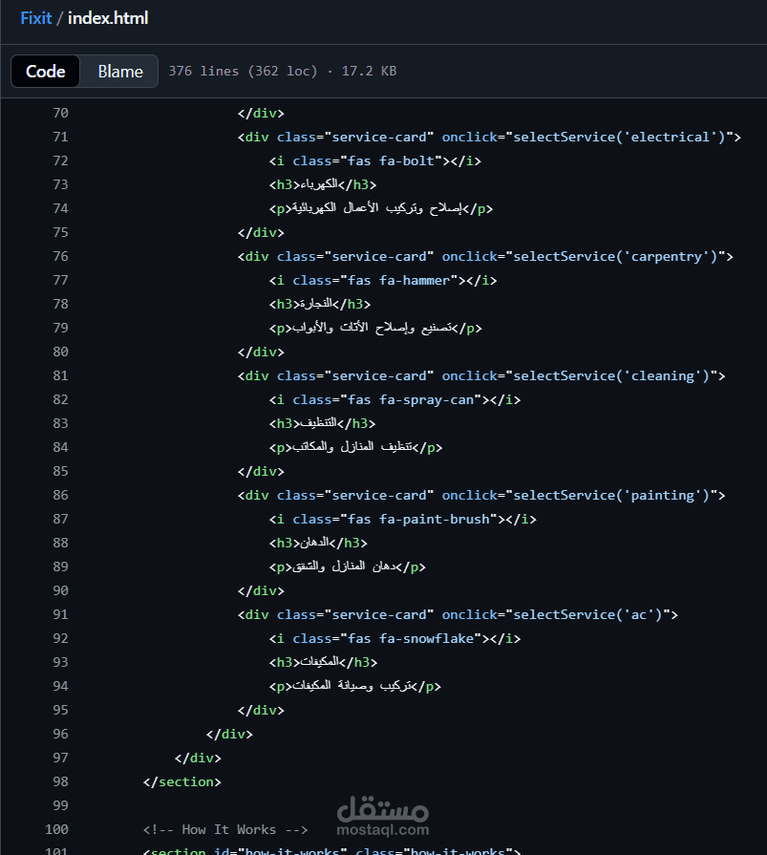Click the h3 heading code on line 73
The width and height of the screenshot is (767, 855).
323,184
